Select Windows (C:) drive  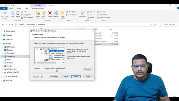tap(12, 69)
